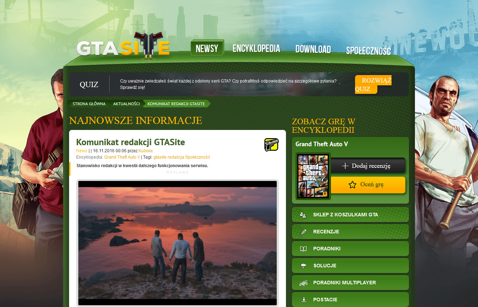Click the signpost icon beside Solucje
The image size is (478, 307).
click(x=303, y=266)
